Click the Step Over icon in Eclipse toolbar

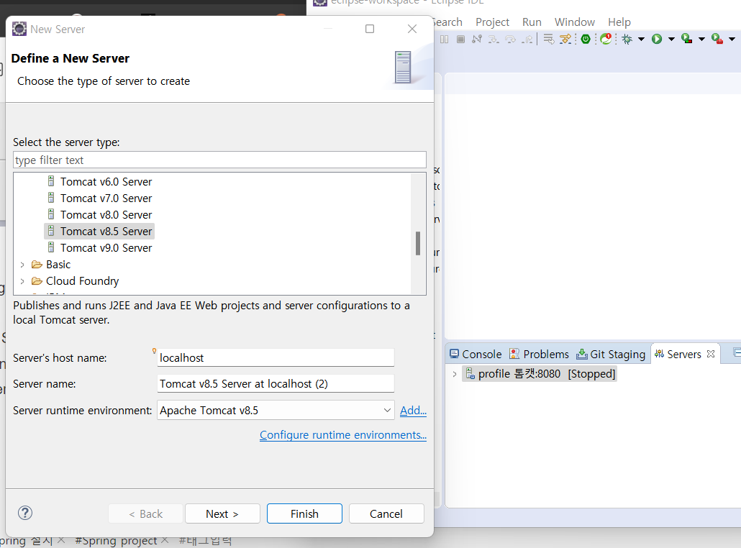(x=510, y=40)
